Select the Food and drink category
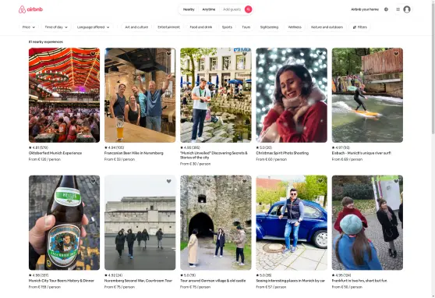 click(x=201, y=27)
